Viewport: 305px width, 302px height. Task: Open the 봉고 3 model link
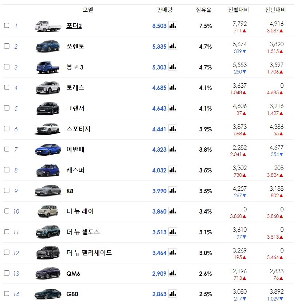click(x=75, y=67)
